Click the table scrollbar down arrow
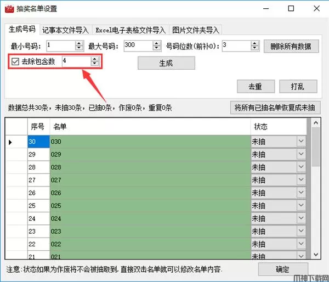 pyautogui.click(x=316, y=255)
